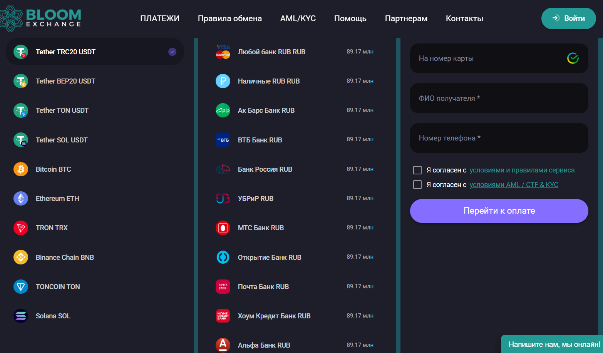Navigate to the Партнерам page

click(x=406, y=18)
